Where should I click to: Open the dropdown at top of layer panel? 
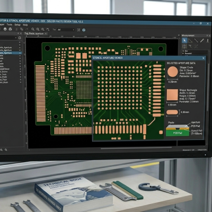pos(8,38)
